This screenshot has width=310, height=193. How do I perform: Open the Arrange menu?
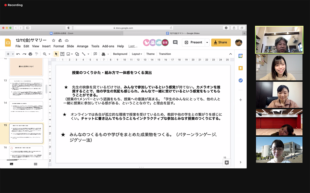click(x=83, y=46)
